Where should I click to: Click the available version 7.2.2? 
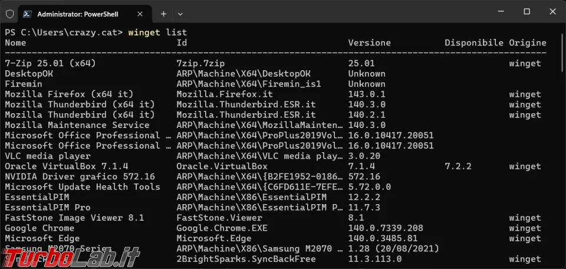tap(458, 166)
